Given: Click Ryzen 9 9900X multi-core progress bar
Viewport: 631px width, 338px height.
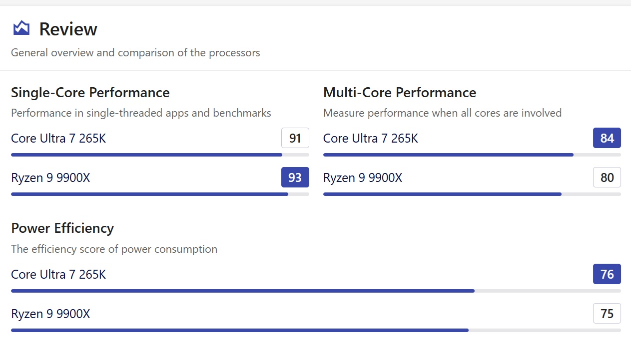Looking at the screenshot, I should (x=472, y=194).
